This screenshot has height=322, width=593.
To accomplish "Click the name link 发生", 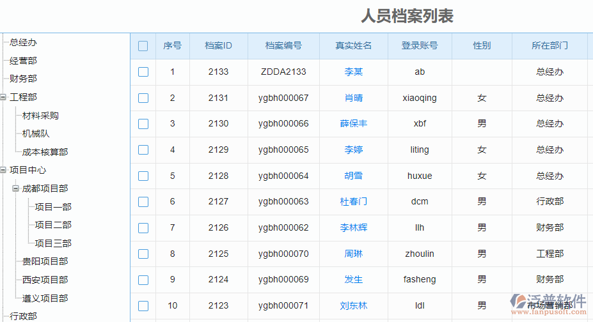I will point(354,279).
